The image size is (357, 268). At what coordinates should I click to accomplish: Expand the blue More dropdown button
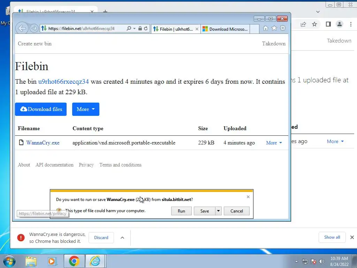click(x=86, y=109)
